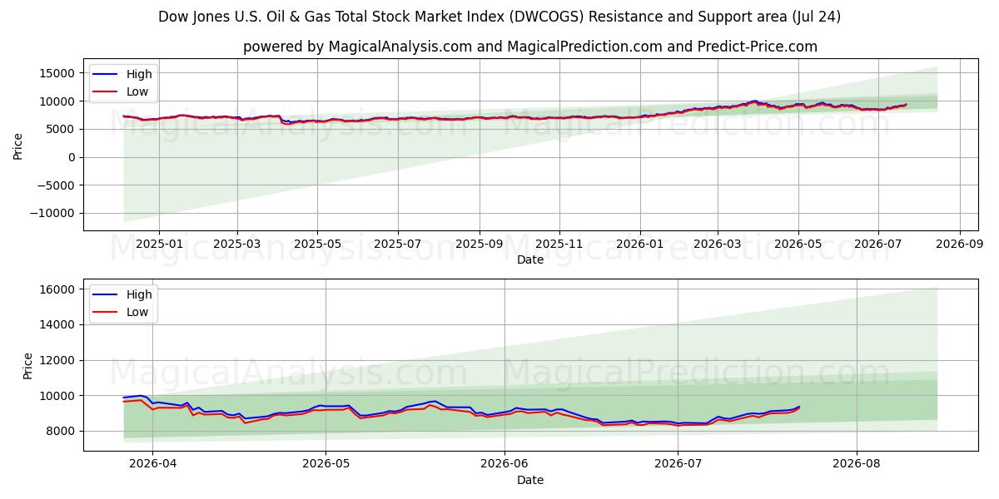
Task: Click the 'Date' axis label under the lower chart
Action: (x=530, y=480)
